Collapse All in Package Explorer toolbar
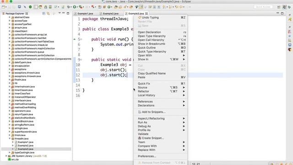 tap(44, 13)
